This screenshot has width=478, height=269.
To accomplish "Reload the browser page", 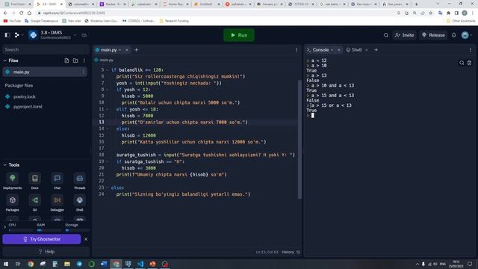I will [21, 13].
